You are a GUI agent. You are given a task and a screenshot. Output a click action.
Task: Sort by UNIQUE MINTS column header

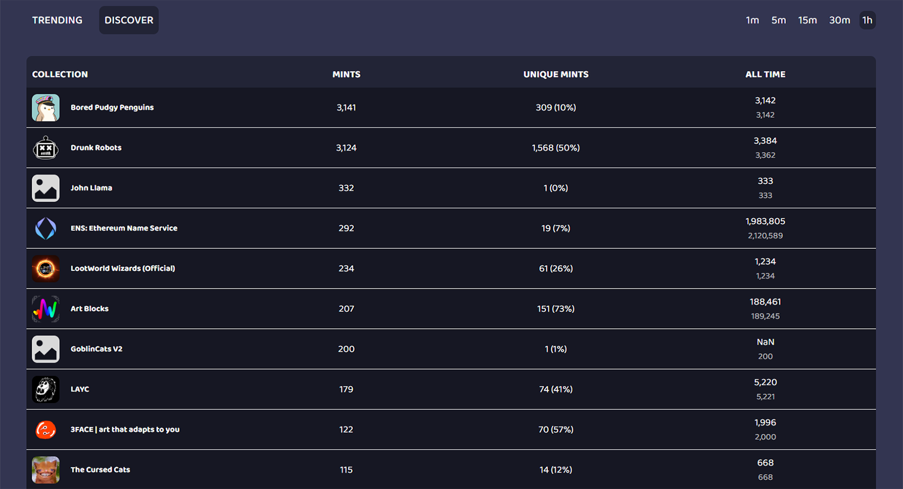(556, 74)
